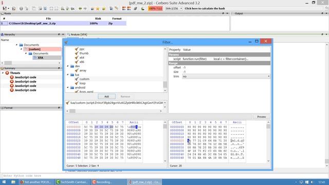Viewport: 329px width, 185px height.
Task: Click the volume icon in system tray
Action: (312, 182)
